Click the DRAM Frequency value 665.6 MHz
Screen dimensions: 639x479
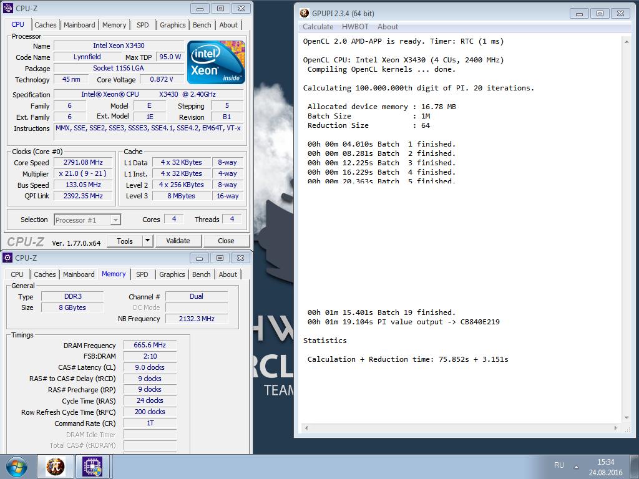[x=150, y=345]
